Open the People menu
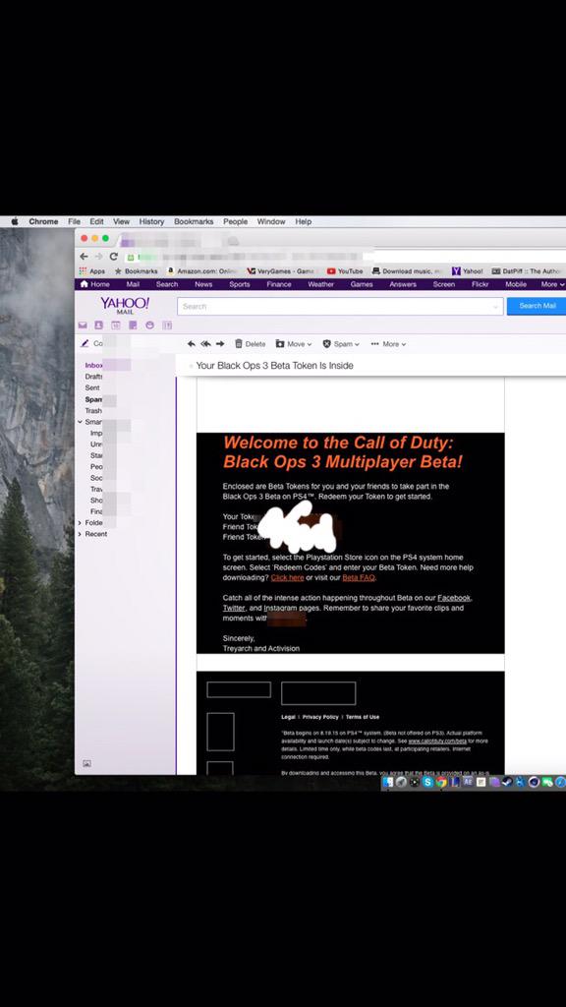The image size is (566, 1007). [236, 221]
